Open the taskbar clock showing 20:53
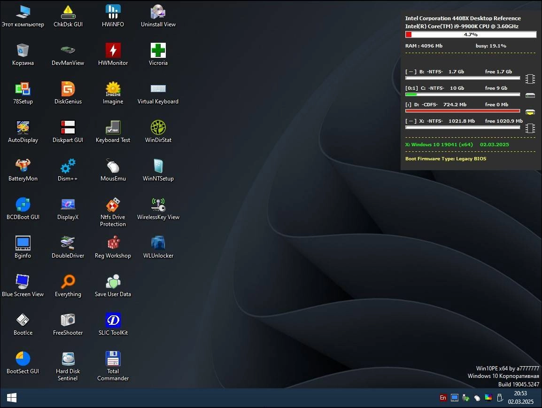The height and width of the screenshot is (408, 542). (520, 398)
